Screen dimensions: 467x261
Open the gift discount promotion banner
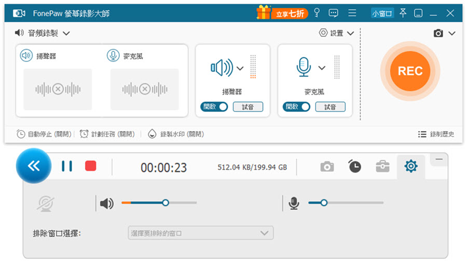(282, 12)
